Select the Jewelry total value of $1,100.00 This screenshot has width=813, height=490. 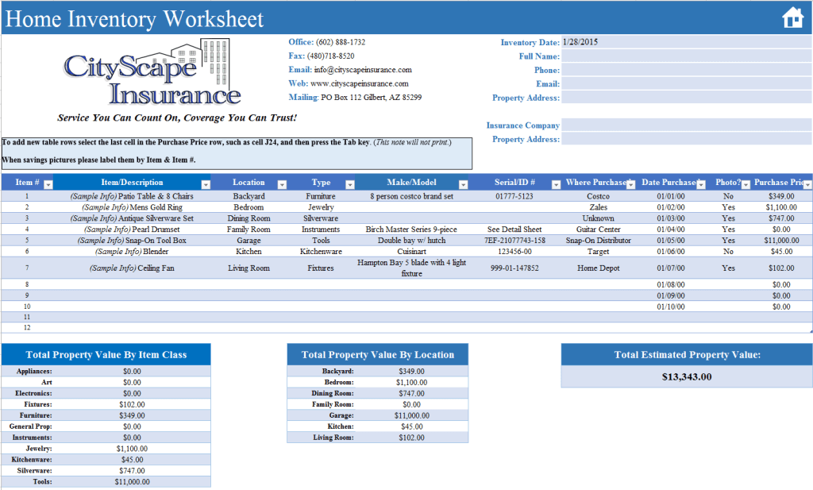pyautogui.click(x=132, y=449)
